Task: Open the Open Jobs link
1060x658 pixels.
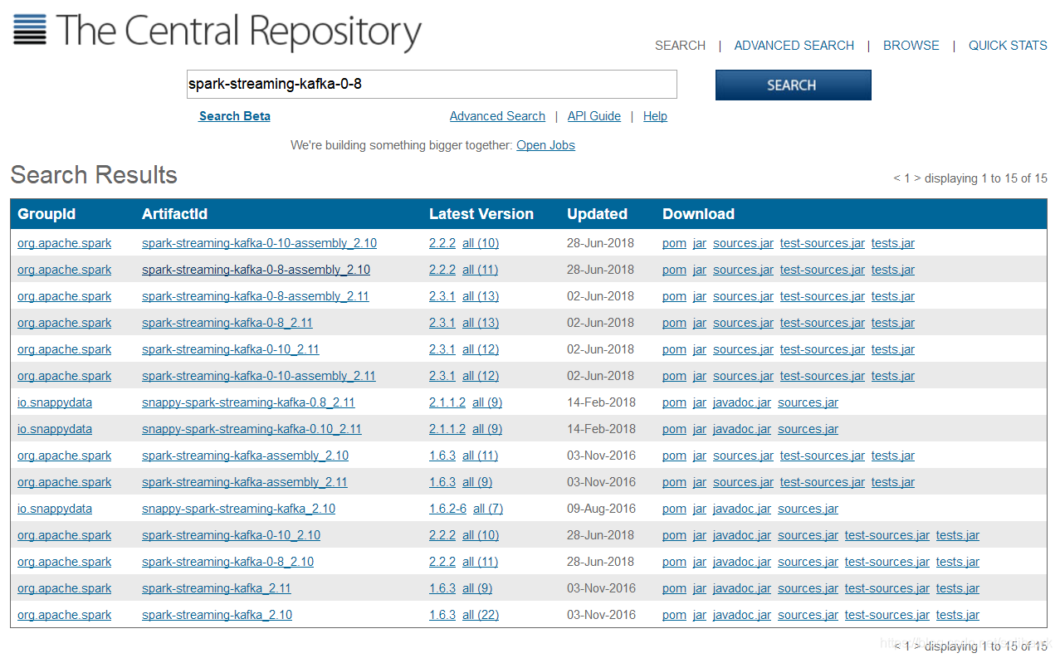Action: [545, 145]
